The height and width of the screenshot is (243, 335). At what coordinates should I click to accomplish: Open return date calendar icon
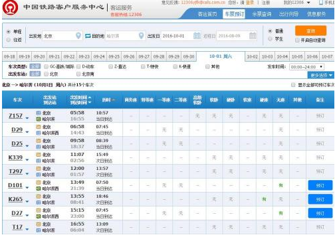(x=253, y=36)
